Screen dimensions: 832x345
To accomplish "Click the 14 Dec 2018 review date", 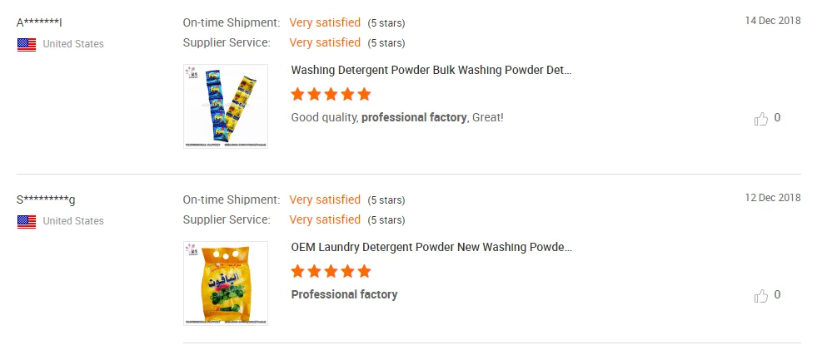I will (x=773, y=21).
